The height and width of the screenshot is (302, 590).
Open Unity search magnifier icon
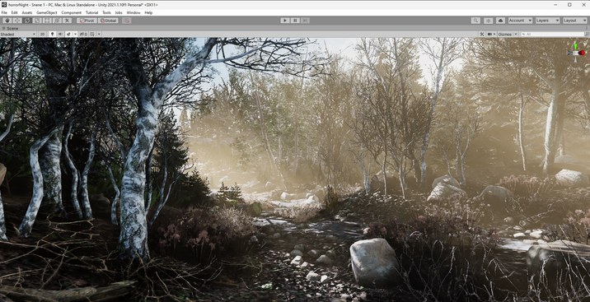pyautogui.click(x=475, y=21)
